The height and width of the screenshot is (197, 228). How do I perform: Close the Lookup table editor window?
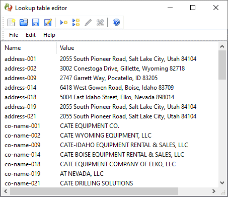point(216,8)
